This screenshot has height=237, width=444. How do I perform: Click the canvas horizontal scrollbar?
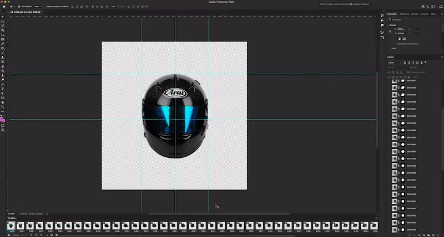tap(220, 214)
